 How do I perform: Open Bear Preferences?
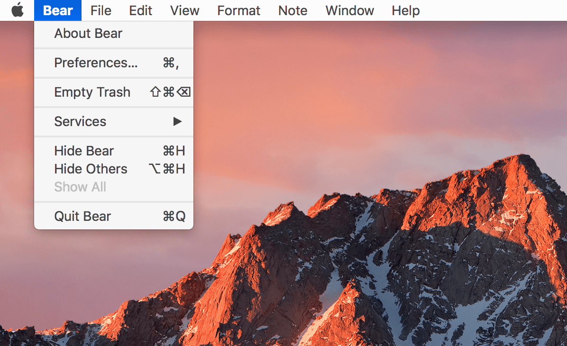coord(96,63)
